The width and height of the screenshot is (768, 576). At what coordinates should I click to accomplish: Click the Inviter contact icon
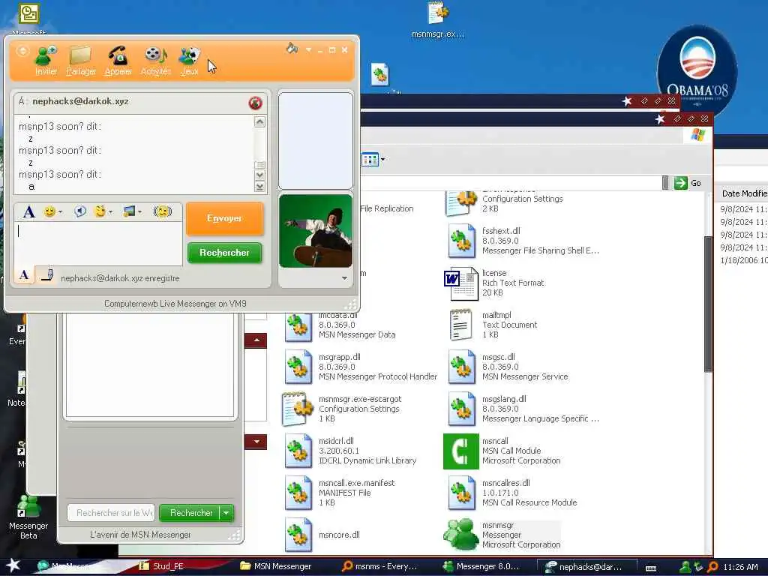pyautogui.click(x=46, y=61)
